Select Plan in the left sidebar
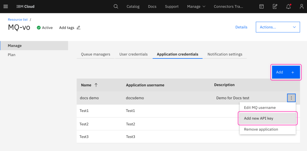The image size is (307, 151). click(x=12, y=55)
